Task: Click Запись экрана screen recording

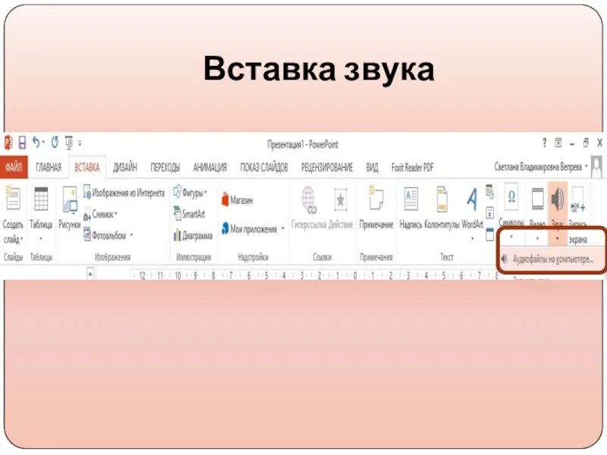Action: coord(577,214)
